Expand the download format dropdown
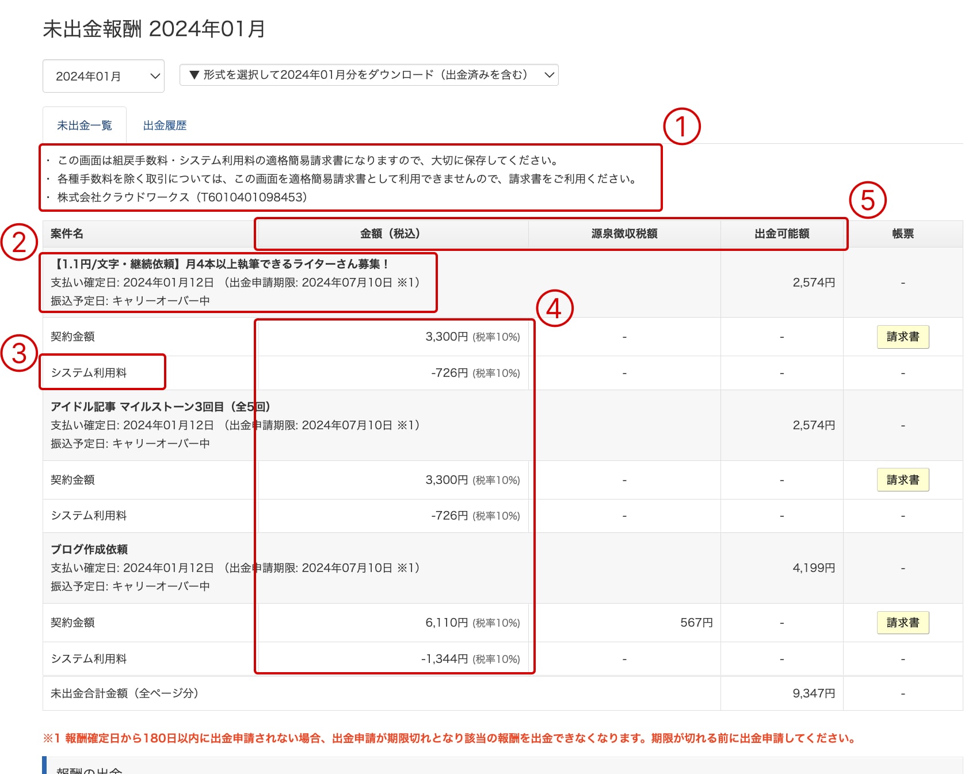980x774 pixels. pyautogui.click(x=369, y=75)
